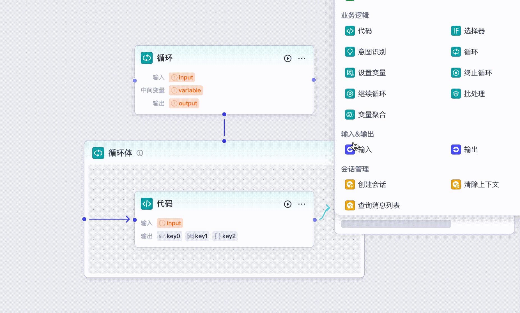Run the 代码 node via its play button
The width and height of the screenshot is (520, 313).
pyautogui.click(x=287, y=204)
